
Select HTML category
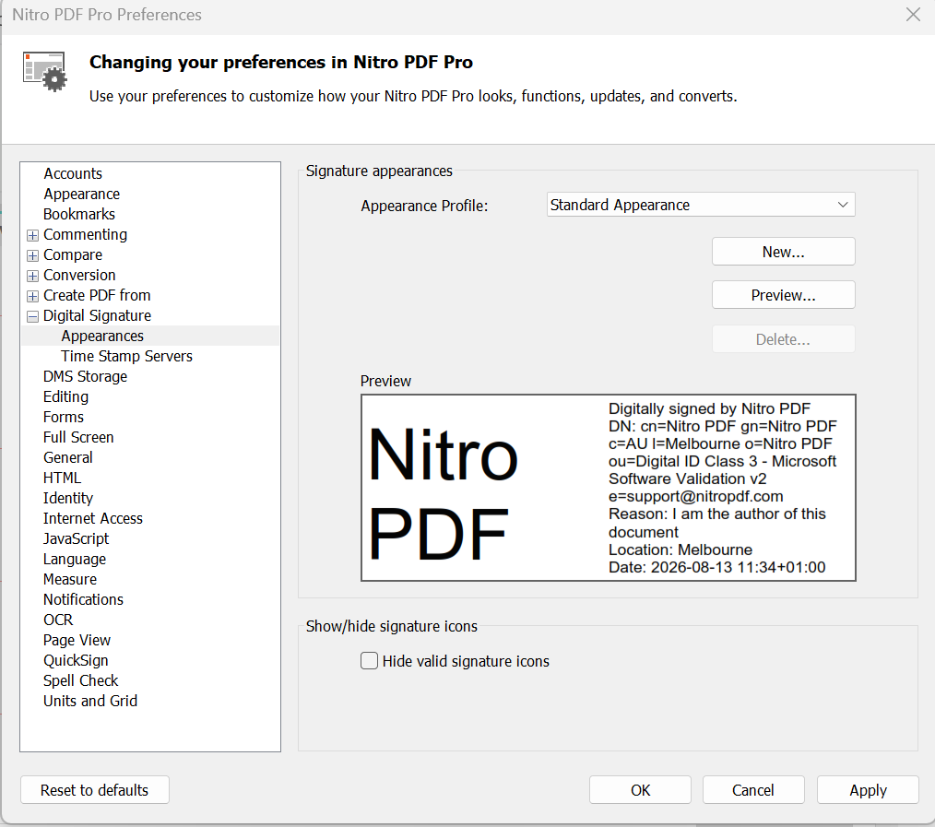(x=62, y=478)
